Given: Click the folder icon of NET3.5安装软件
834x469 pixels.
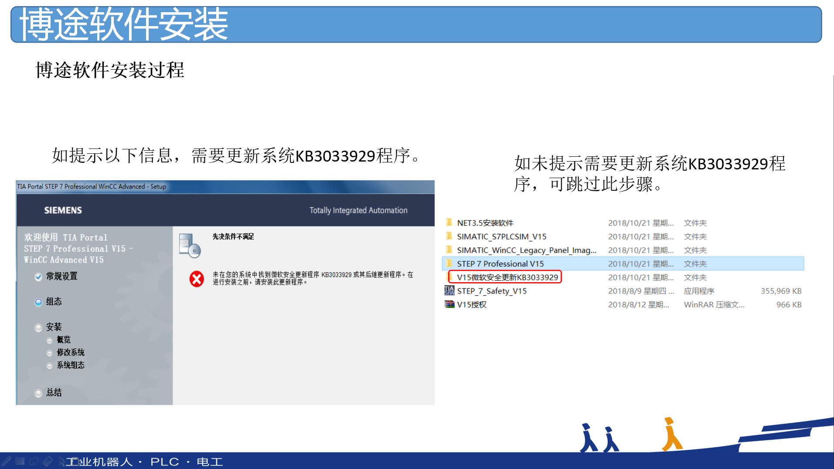Looking at the screenshot, I should point(449,223).
